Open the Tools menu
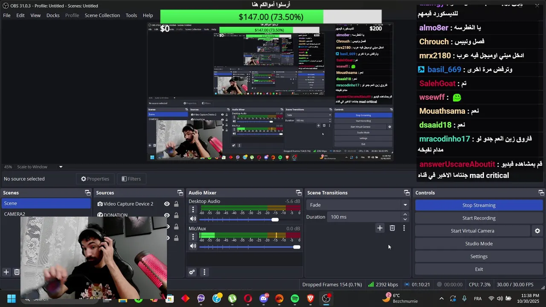The image size is (546, 307). (x=131, y=15)
